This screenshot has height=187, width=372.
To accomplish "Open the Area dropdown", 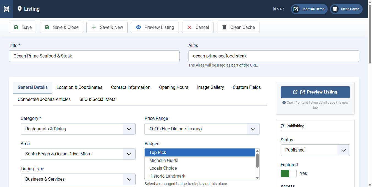I will click(78, 154).
